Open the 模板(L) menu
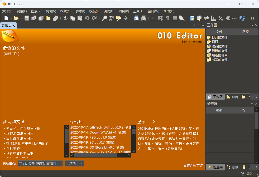Viewport: 259px width, 177px height. [x=94, y=11]
